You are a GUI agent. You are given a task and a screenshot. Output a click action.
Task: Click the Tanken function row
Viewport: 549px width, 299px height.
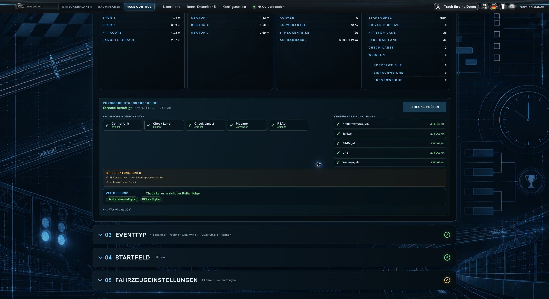(x=390, y=134)
